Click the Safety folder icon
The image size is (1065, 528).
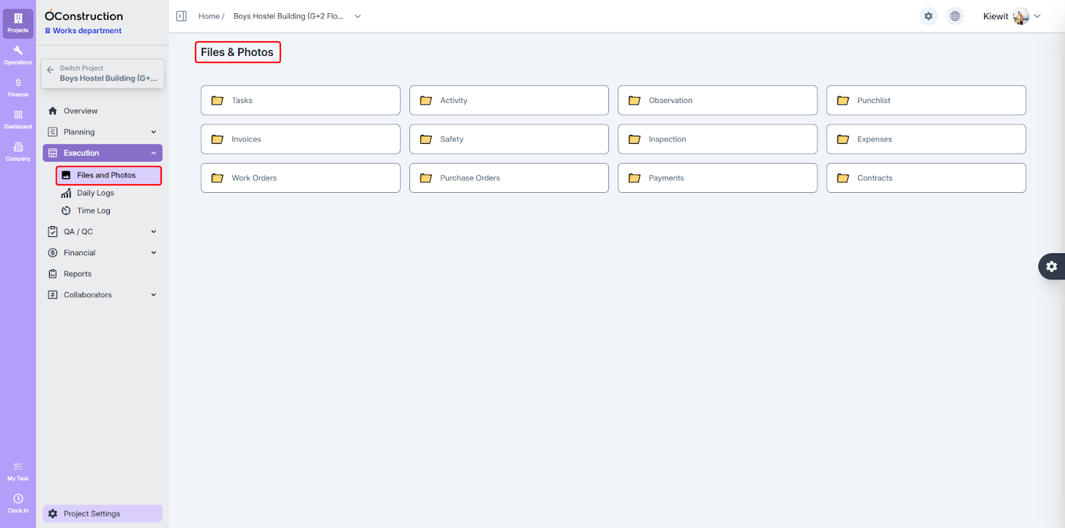[x=426, y=139]
